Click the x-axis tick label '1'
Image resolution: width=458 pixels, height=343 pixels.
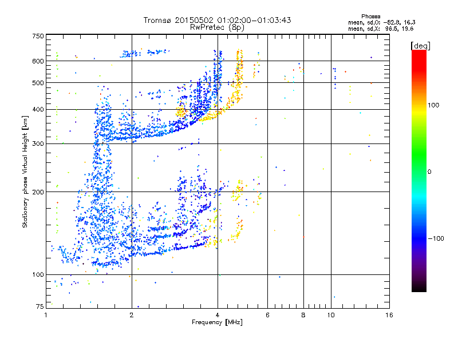point(46,315)
